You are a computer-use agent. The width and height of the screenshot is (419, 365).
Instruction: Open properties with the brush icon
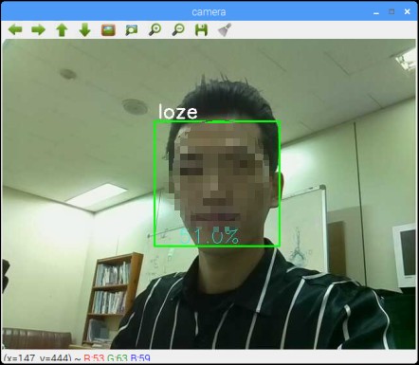click(225, 30)
